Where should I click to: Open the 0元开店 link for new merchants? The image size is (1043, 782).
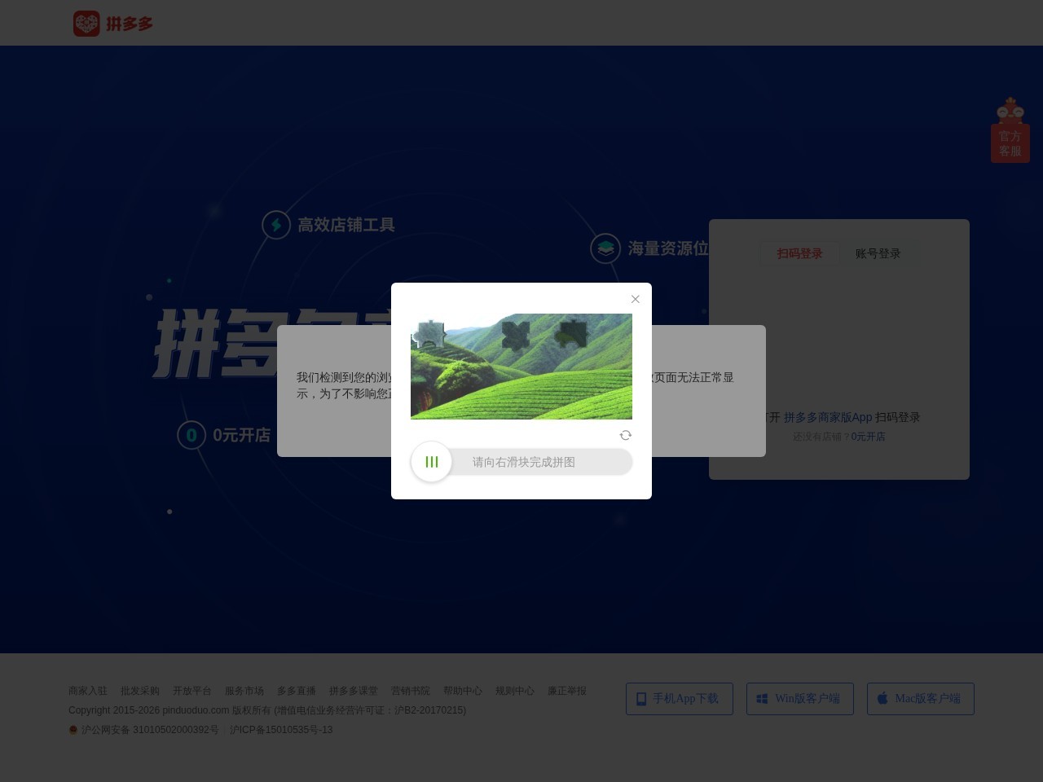click(868, 436)
